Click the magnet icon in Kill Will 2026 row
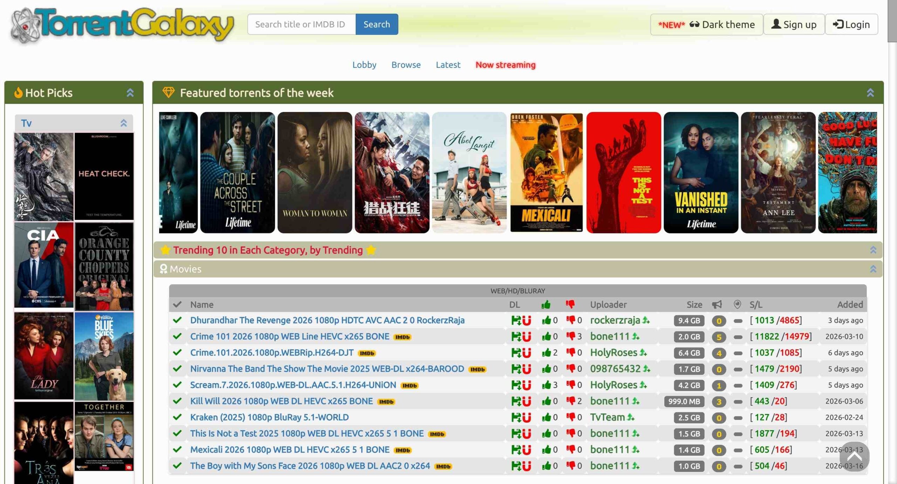This screenshot has width=897, height=484. [x=527, y=401]
